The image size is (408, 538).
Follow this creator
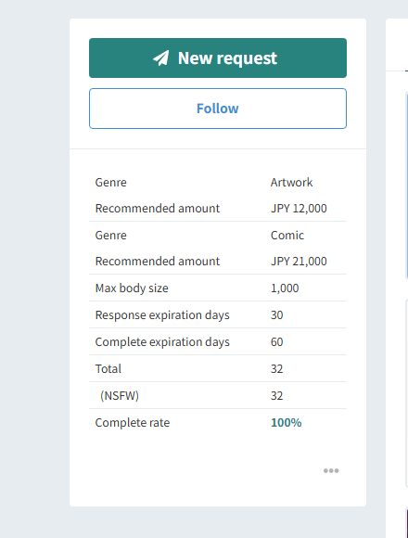[x=218, y=109]
